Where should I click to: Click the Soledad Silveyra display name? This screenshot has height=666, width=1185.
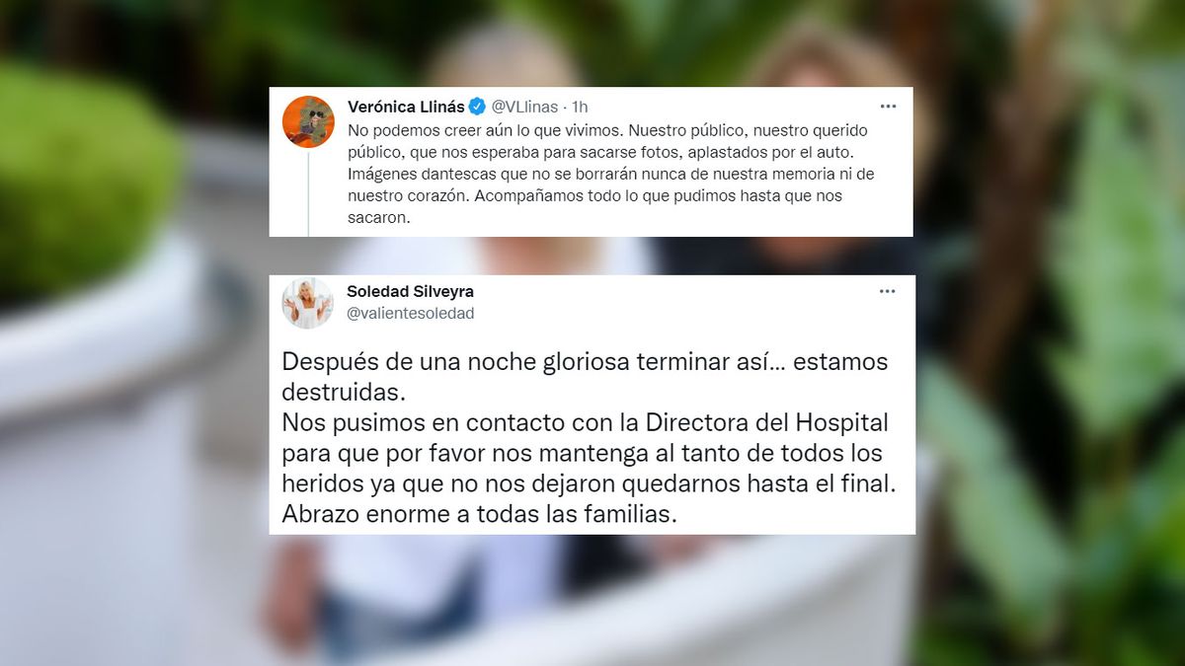pos(410,292)
